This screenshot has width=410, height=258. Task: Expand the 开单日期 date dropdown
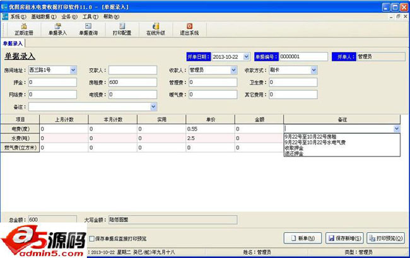(x=246, y=57)
